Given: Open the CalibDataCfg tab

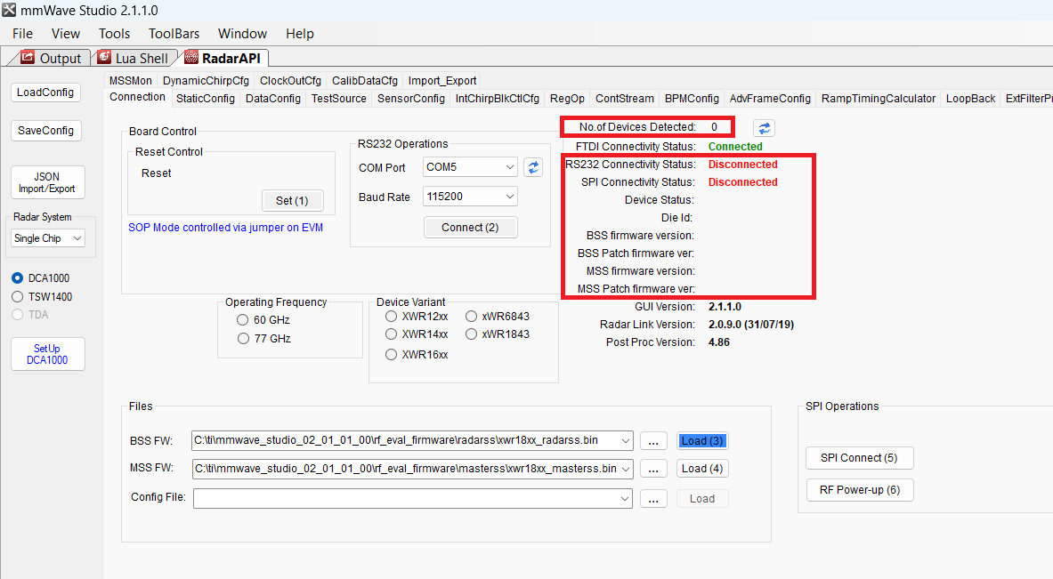Looking at the screenshot, I should (x=365, y=81).
